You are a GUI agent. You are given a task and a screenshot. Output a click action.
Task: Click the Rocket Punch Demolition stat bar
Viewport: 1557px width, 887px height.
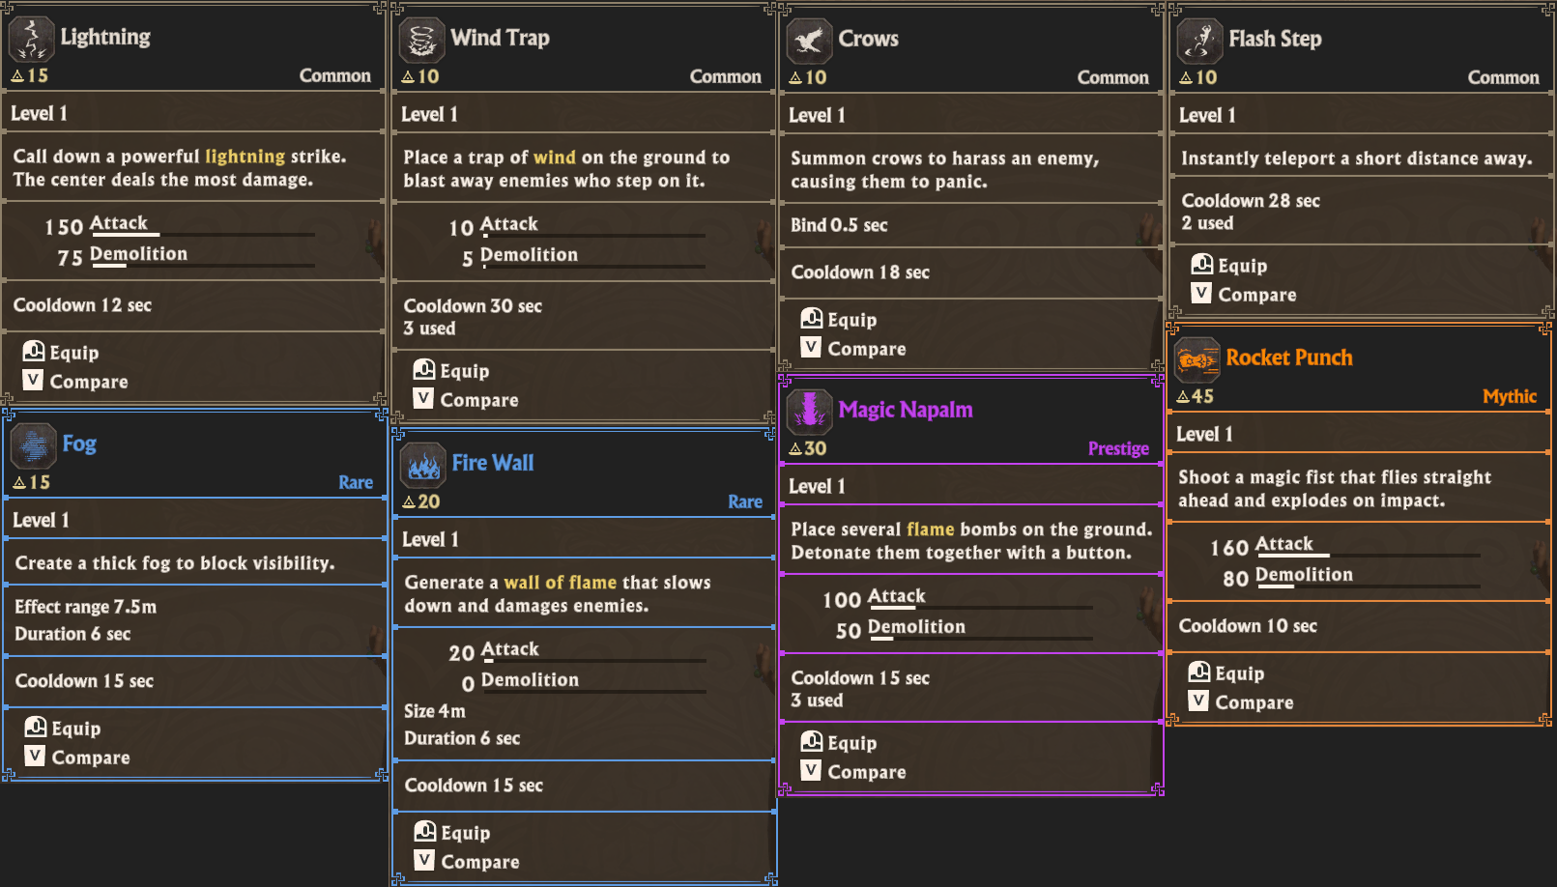coord(1368,586)
